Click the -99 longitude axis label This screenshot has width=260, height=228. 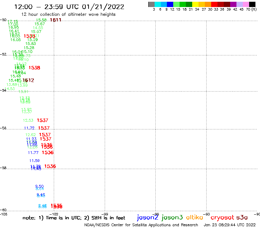[105, 214]
